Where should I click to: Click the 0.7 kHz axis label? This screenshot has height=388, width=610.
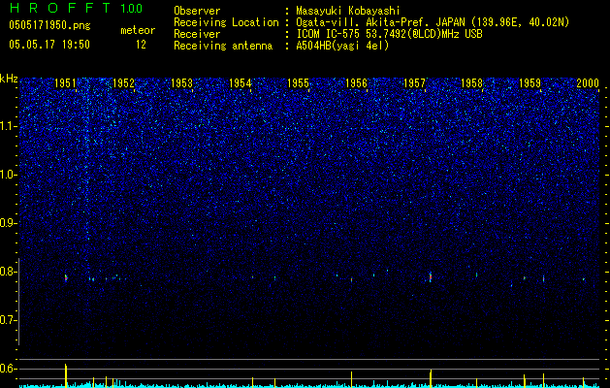[x=8, y=320]
